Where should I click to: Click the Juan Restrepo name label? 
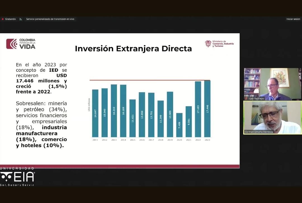coord(256,98)
